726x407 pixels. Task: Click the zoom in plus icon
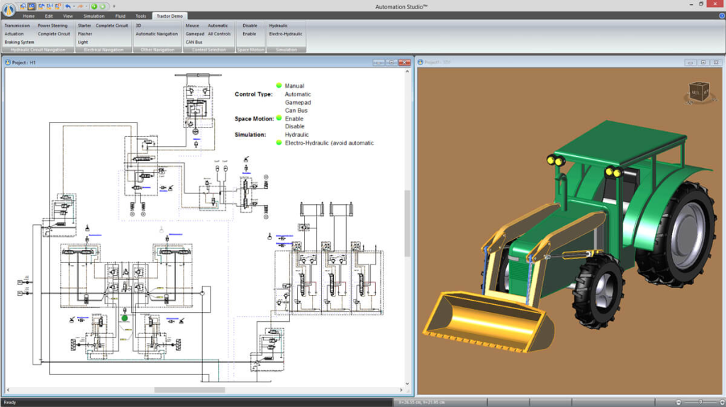[722, 402]
